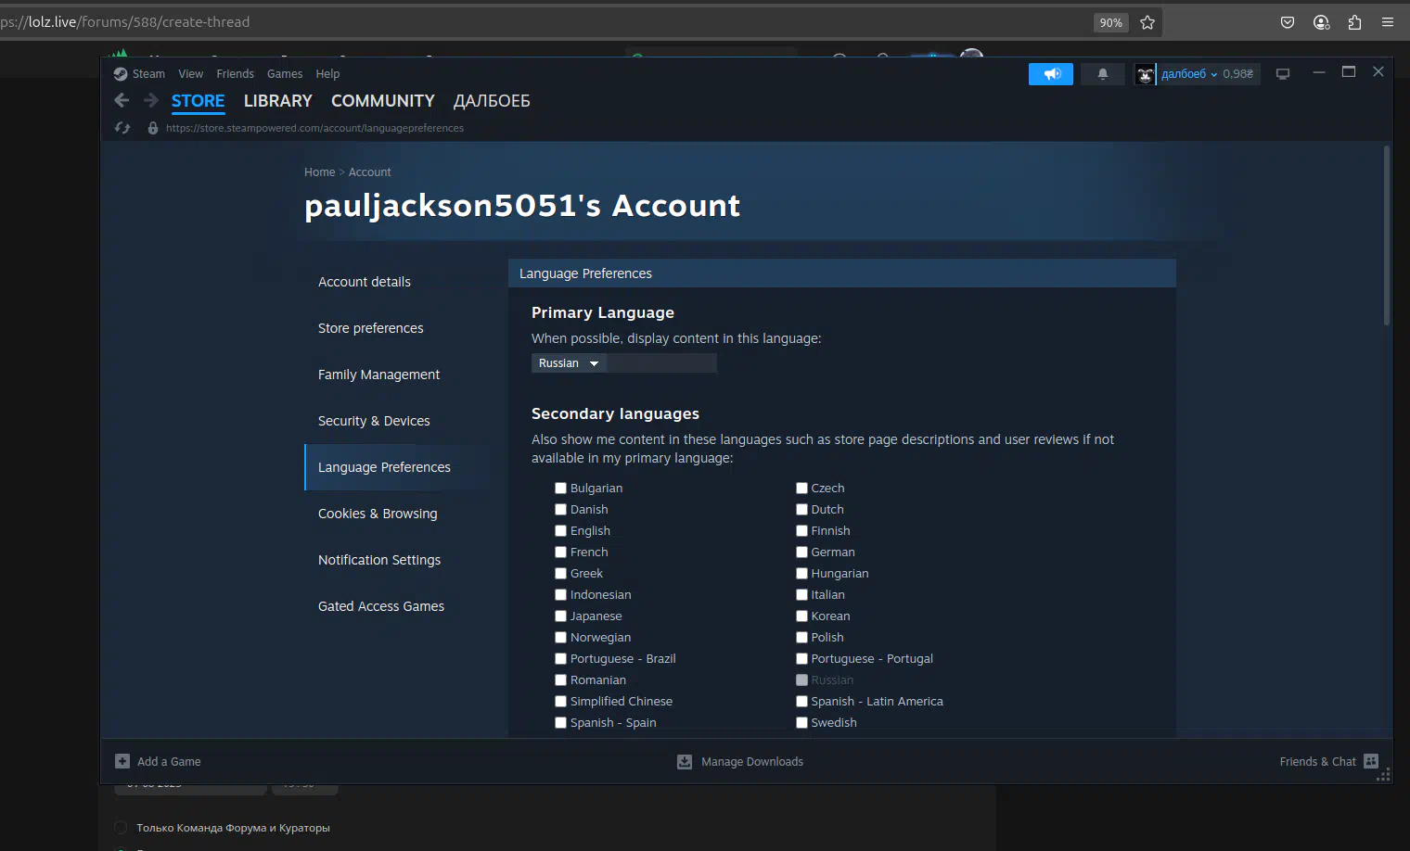Image resolution: width=1410 pixels, height=851 pixels.
Task: Open the Games menu
Action: click(285, 74)
